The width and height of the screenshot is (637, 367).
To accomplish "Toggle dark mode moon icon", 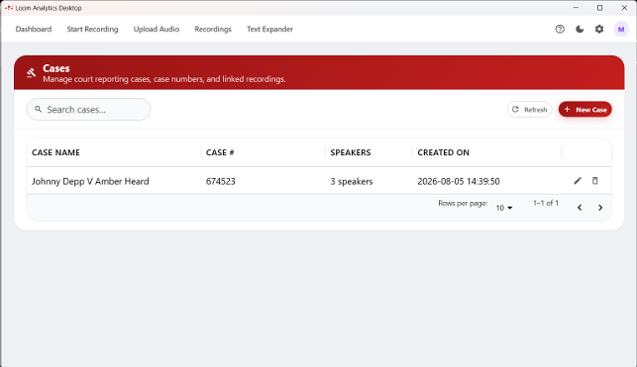I will [580, 30].
